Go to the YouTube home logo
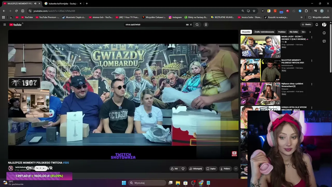 [16, 25]
